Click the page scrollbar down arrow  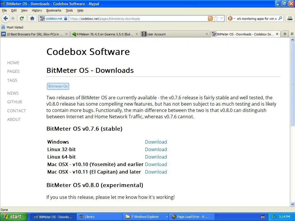pos(292,204)
